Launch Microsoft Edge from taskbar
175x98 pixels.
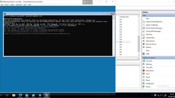point(20,95)
